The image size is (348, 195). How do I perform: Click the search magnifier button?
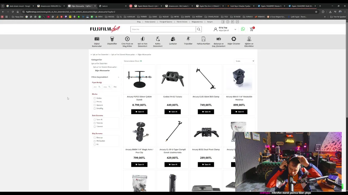pos(199,29)
